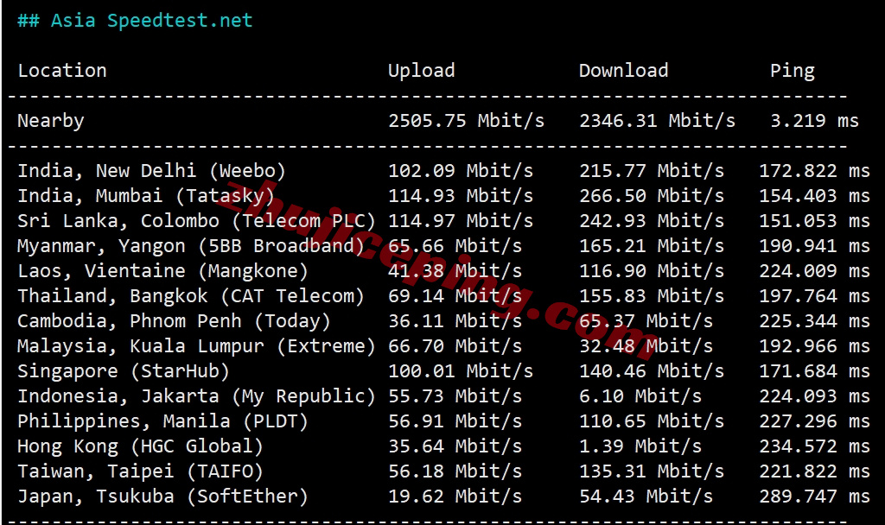Click the ping value 171.684 ms
Image resolution: width=885 pixels, height=525 pixels.
point(814,371)
